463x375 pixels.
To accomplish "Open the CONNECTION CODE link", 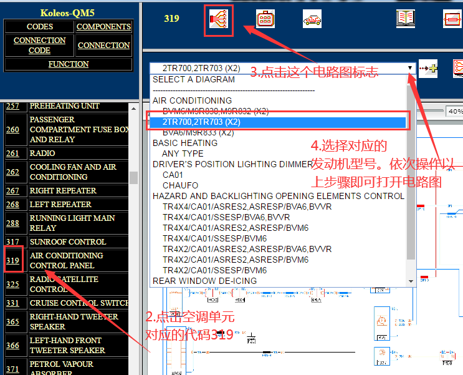I will click(x=39, y=46).
